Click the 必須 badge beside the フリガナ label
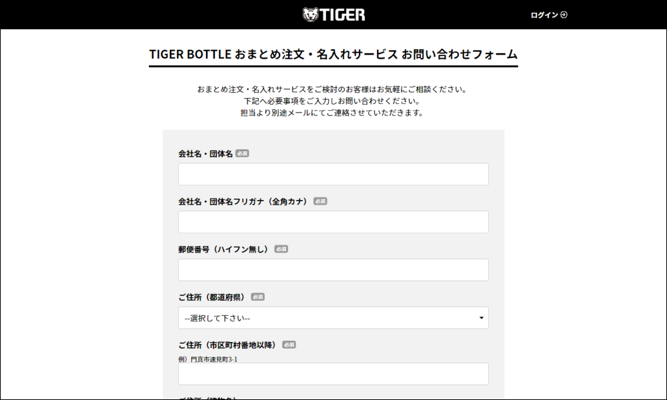The height and width of the screenshot is (400, 667). [x=320, y=201]
